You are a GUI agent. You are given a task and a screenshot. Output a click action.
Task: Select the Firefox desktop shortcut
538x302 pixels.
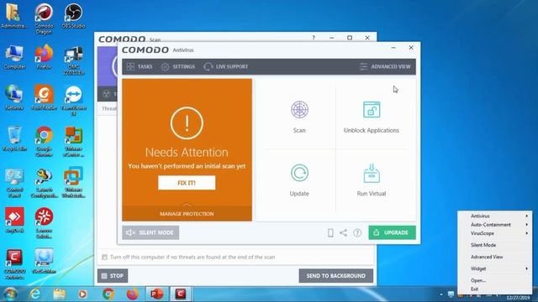[x=44, y=57]
